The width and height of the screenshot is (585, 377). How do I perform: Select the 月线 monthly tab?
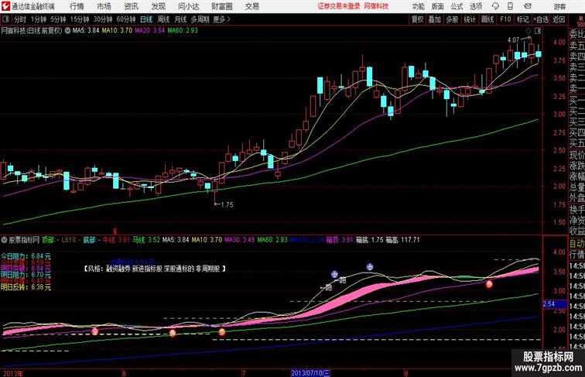tap(180, 19)
